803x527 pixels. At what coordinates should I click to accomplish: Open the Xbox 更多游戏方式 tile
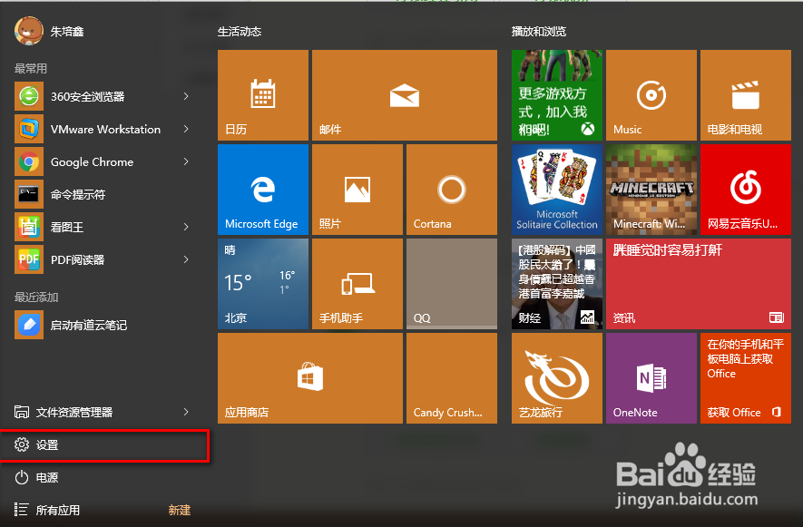coord(557,95)
